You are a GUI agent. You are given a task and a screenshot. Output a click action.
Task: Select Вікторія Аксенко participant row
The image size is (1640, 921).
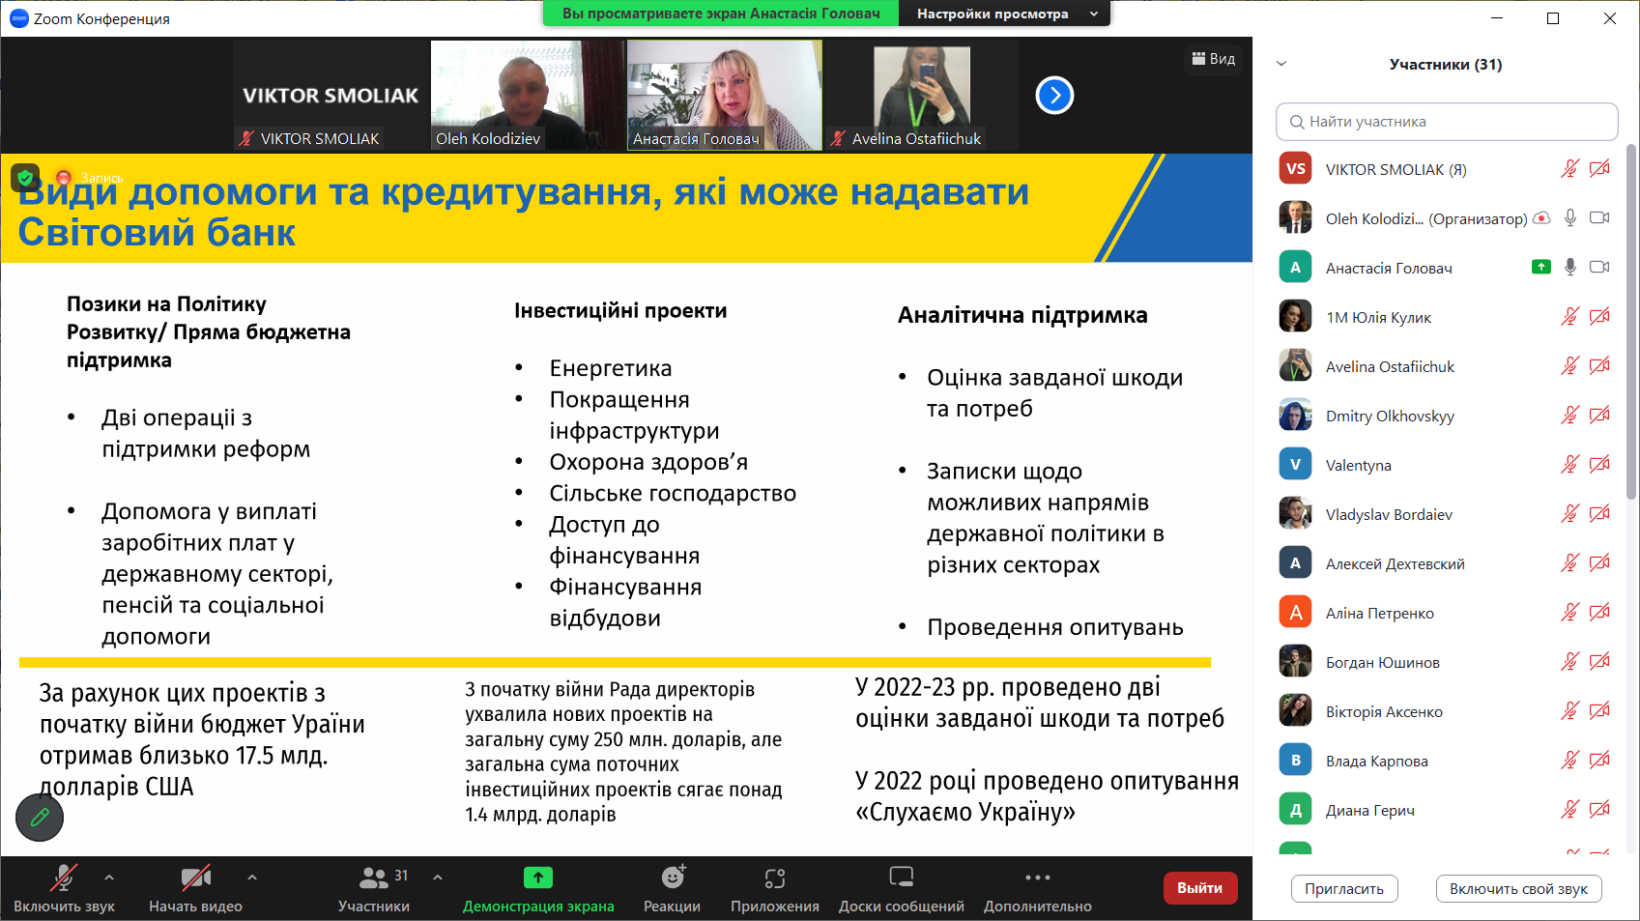point(1446,711)
